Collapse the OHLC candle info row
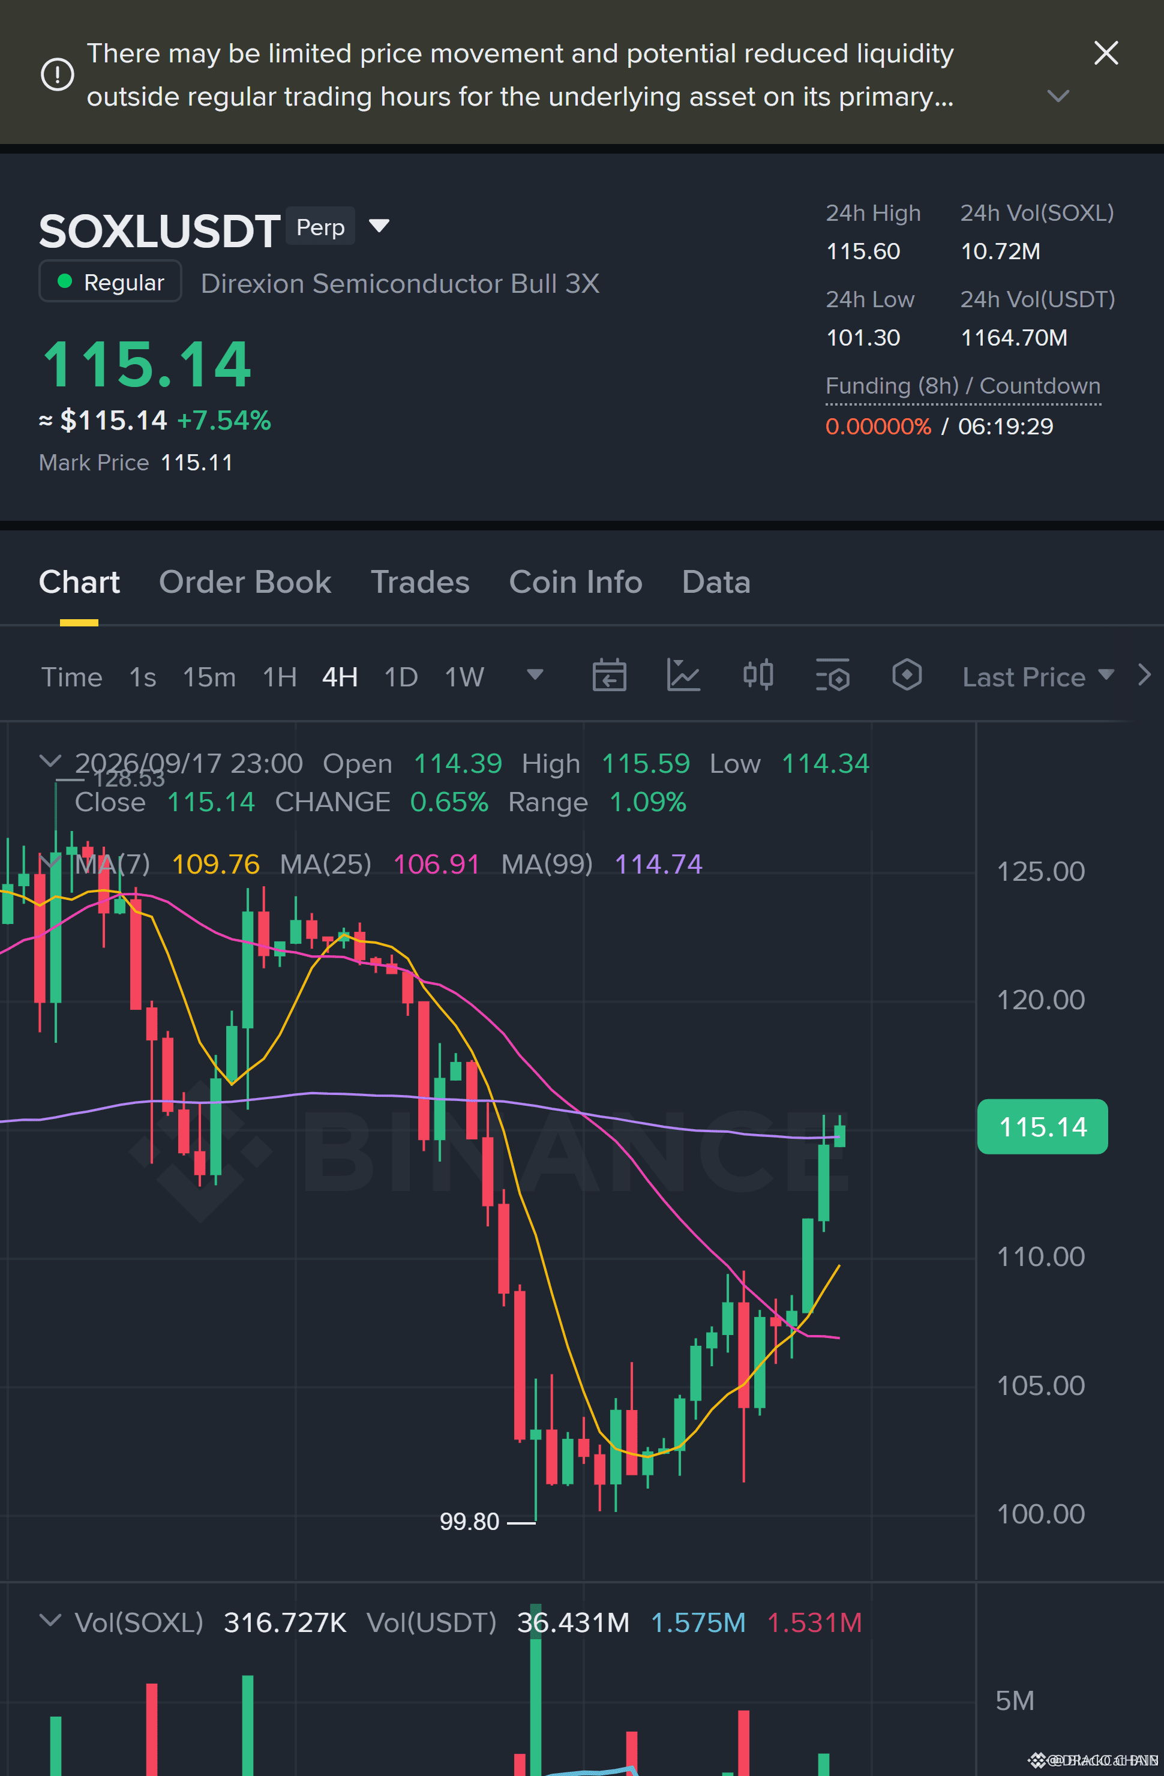This screenshot has width=1164, height=1776. (x=50, y=761)
